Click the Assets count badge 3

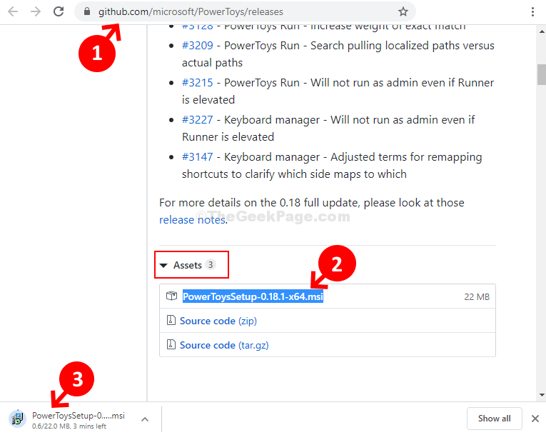pyautogui.click(x=211, y=265)
